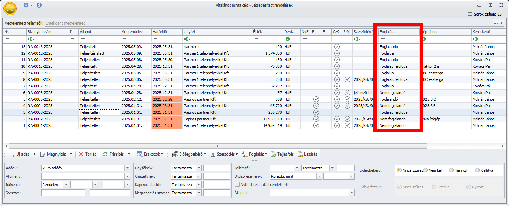This screenshot has width=509, height=206.
Task: Open the Új adat dropdown arrow
Action: tap(34, 154)
